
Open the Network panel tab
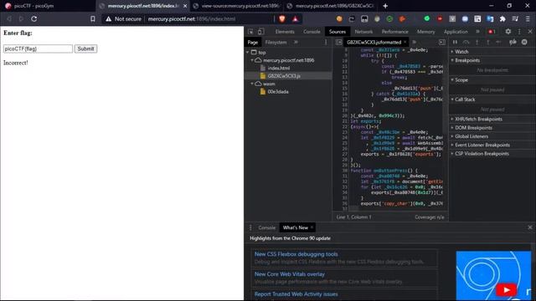coord(363,32)
